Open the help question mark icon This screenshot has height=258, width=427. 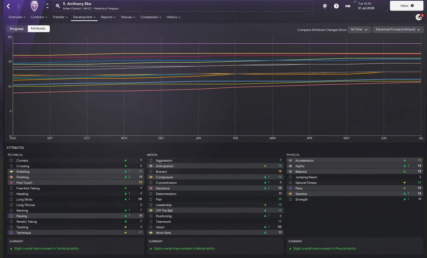pos(336,6)
